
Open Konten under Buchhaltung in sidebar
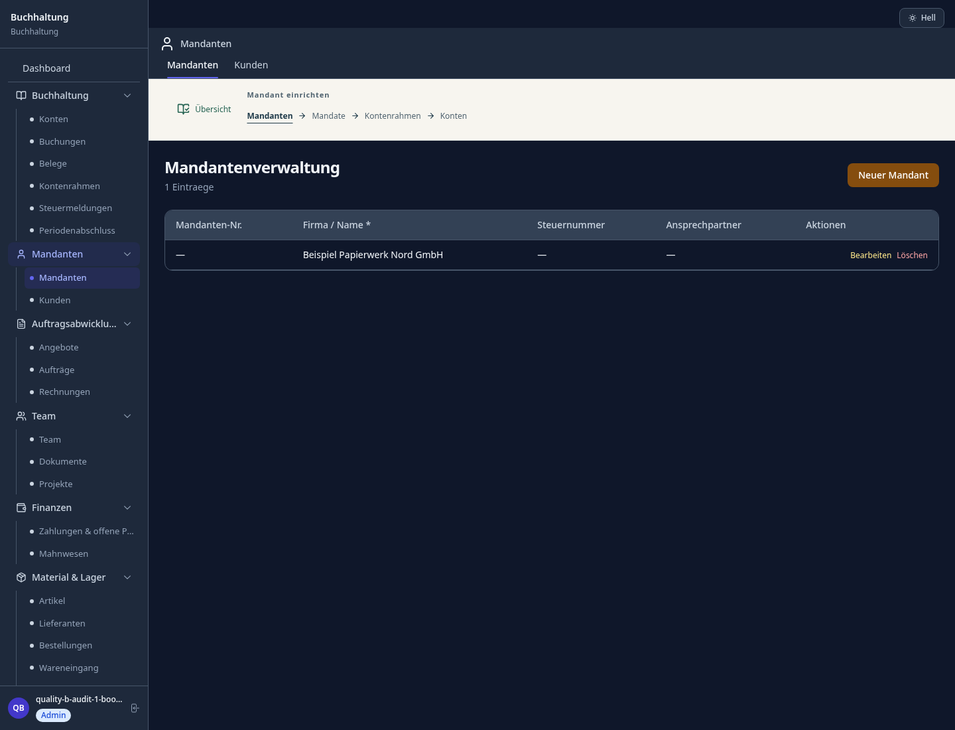pos(82,119)
